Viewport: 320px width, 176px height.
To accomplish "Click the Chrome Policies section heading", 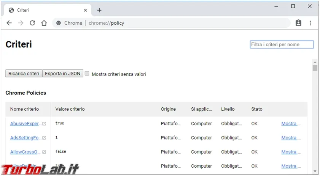I will click(x=26, y=93).
